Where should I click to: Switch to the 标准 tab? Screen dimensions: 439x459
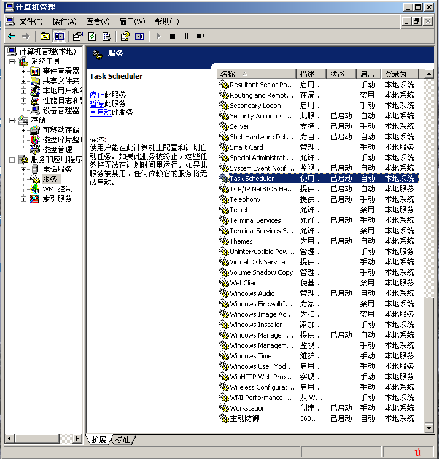(123, 440)
